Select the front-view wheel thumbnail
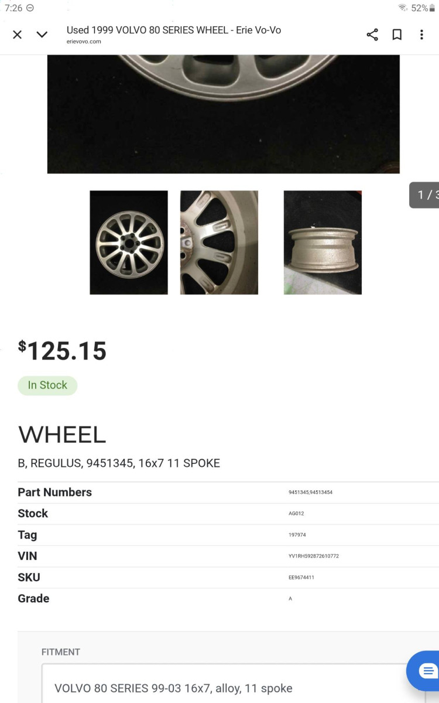 click(x=129, y=243)
